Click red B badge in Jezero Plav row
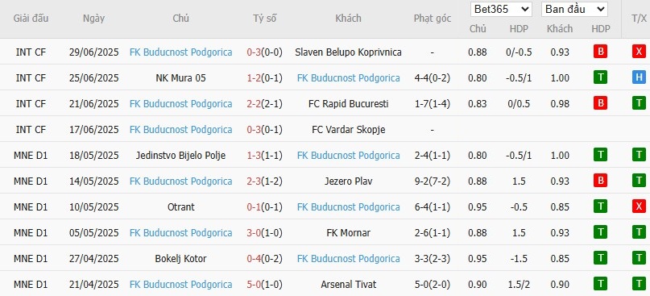Screen dimensions: 650x296 pyautogui.click(x=600, y=181)
